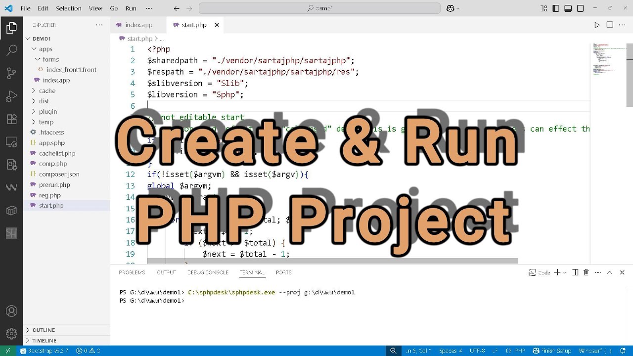Run the PHP file with play button

[x=597, y=25]
